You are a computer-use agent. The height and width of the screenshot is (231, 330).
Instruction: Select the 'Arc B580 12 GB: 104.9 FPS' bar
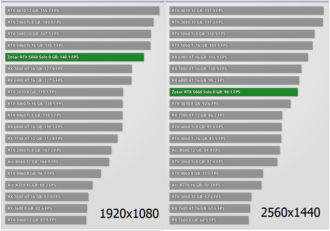(57, 162)
